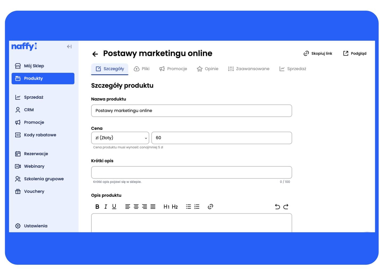Click the 0 / 100 character counter
Image resolution: width=384 pixels, height=273 pixels.
285,182
